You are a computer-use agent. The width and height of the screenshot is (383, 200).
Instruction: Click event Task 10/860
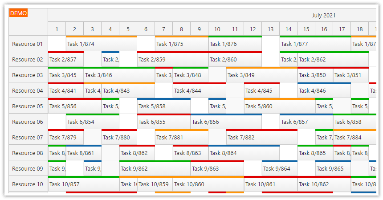[x=208, y=184]
